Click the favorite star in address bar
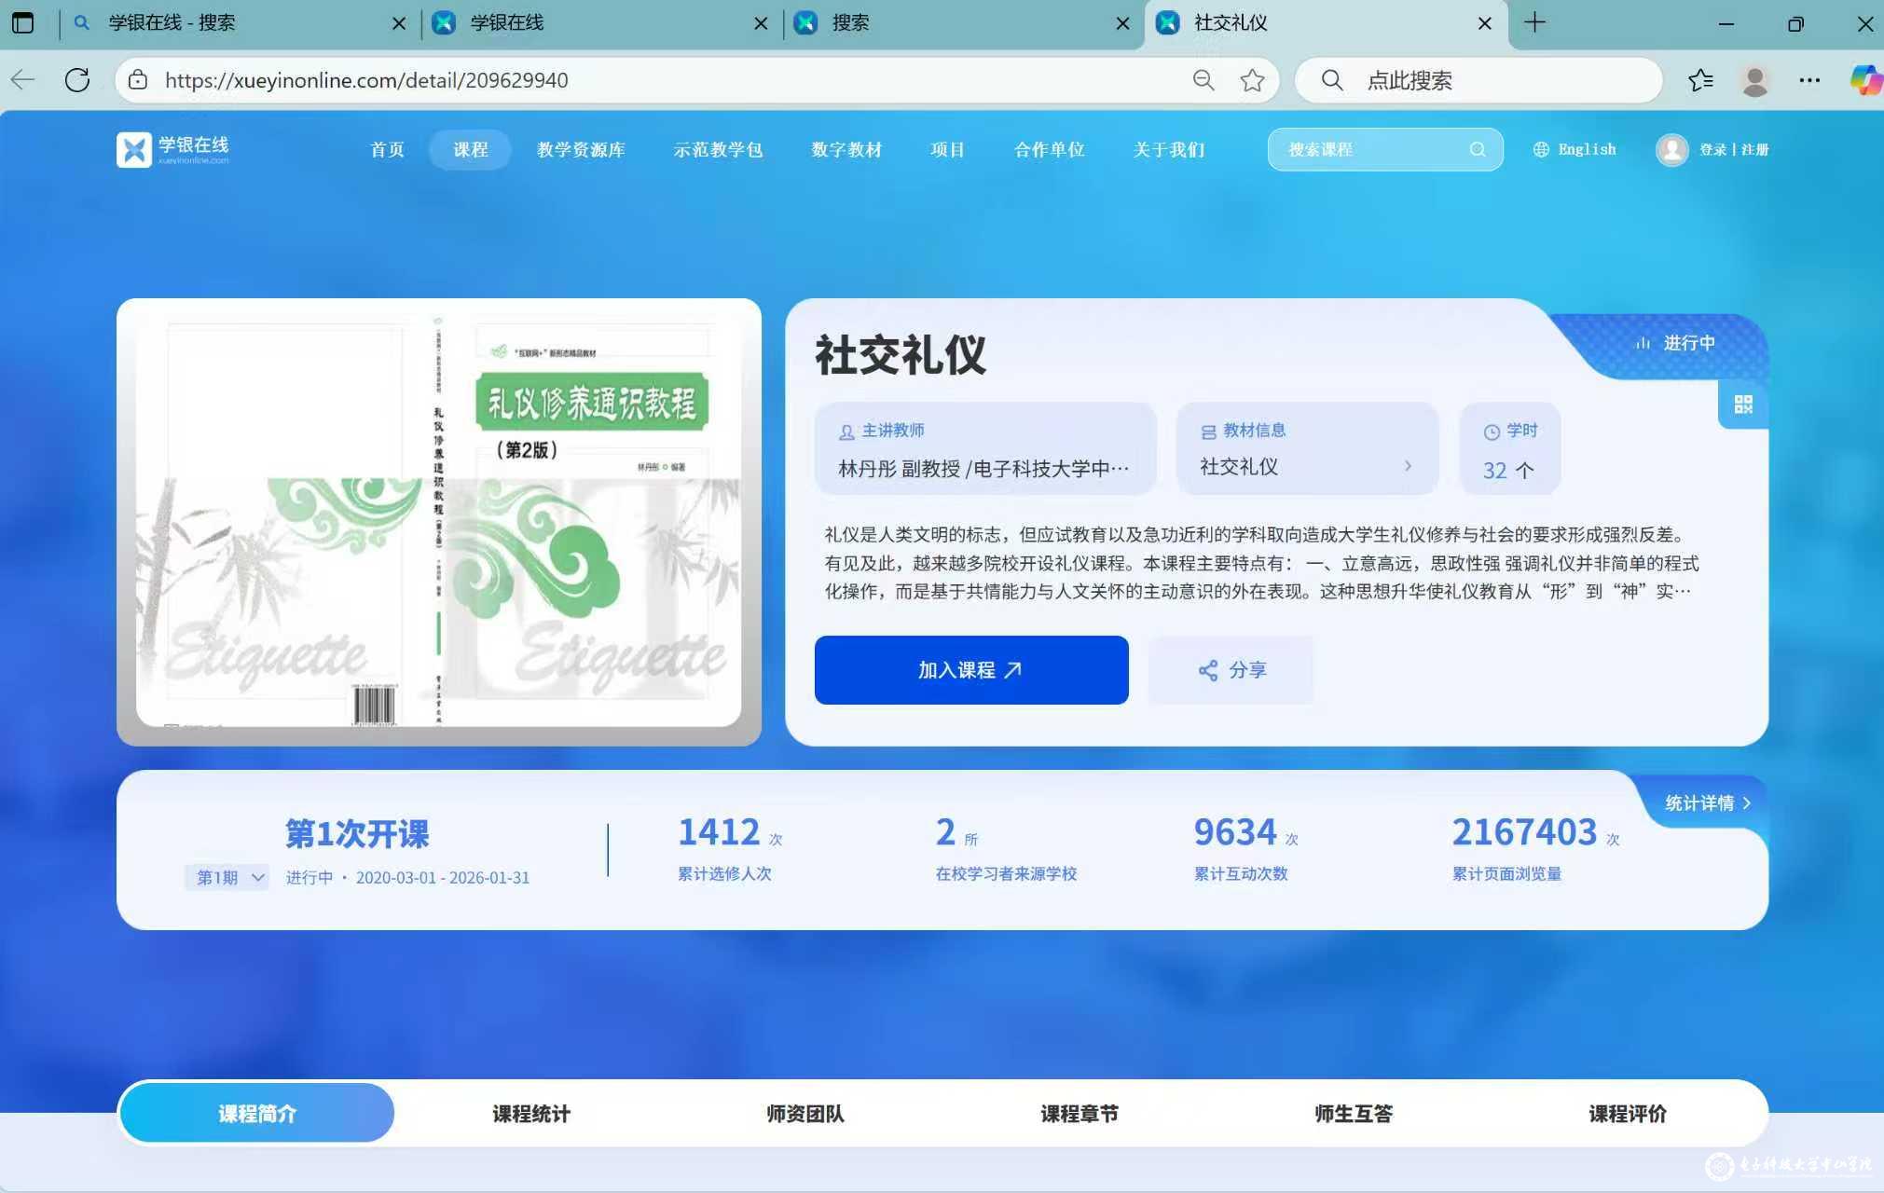The image size is (1884, 1193). [x=1252, y=80]
